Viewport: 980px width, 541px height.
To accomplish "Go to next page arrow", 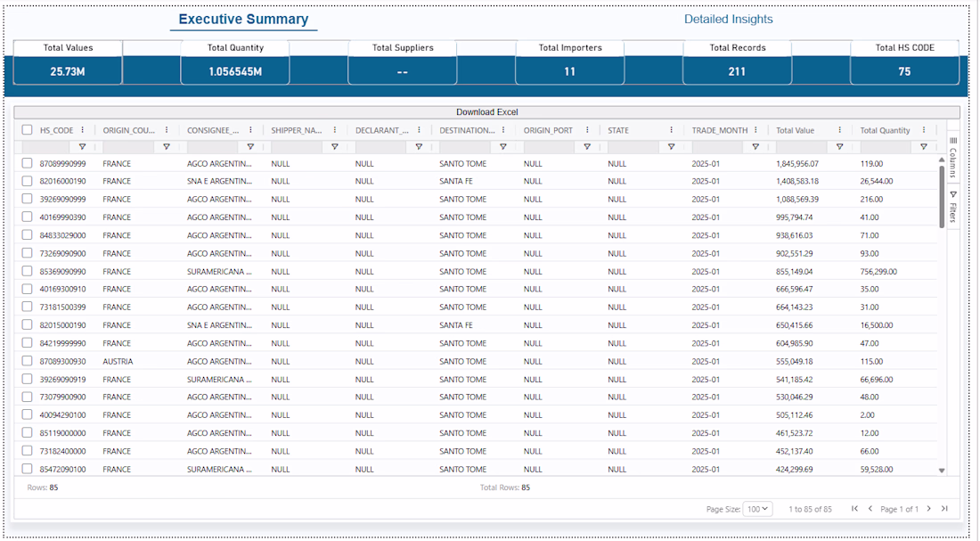I will click(x=928, y=509).
